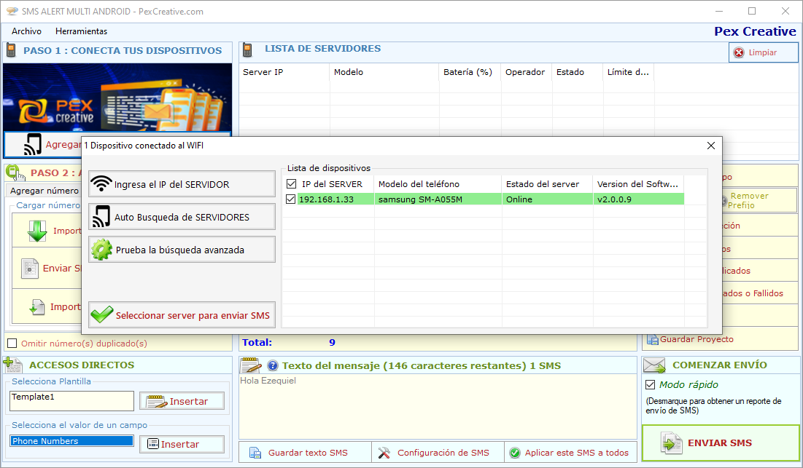Open the Archivo menu
803x468 pixels.
[x=27, y=31]
